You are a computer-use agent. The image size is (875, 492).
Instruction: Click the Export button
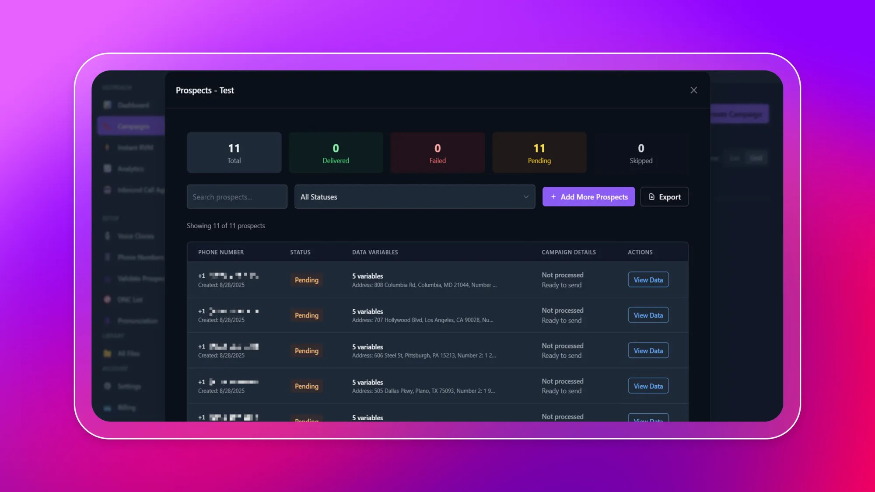point(664,197)
